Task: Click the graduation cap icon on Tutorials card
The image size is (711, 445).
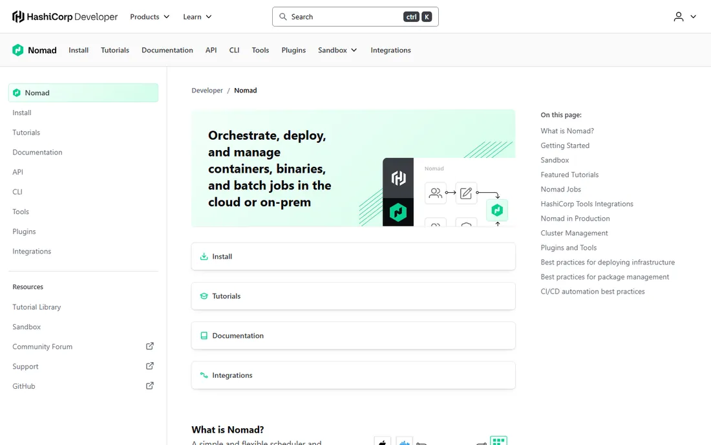Action: coord(204,296)
